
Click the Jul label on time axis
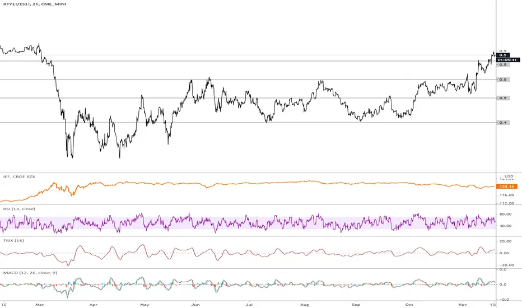[x=249, y=304]
